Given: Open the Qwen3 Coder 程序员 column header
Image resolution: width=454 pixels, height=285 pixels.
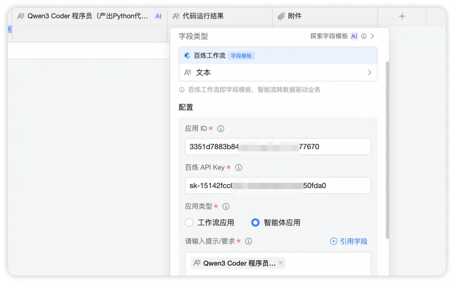Looking at the screenshot, I should (x=90, y=16).
